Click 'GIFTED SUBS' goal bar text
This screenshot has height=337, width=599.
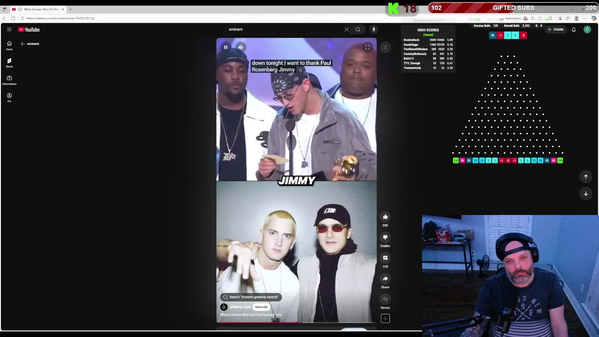click(x=513, y=8)
